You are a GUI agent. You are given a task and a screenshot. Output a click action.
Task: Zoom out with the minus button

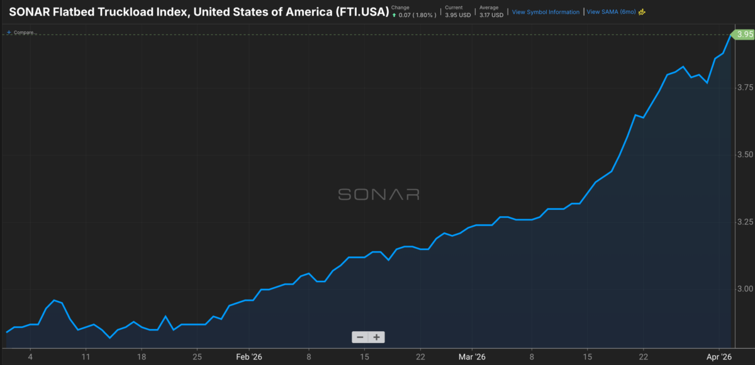(x=360, y=337)
